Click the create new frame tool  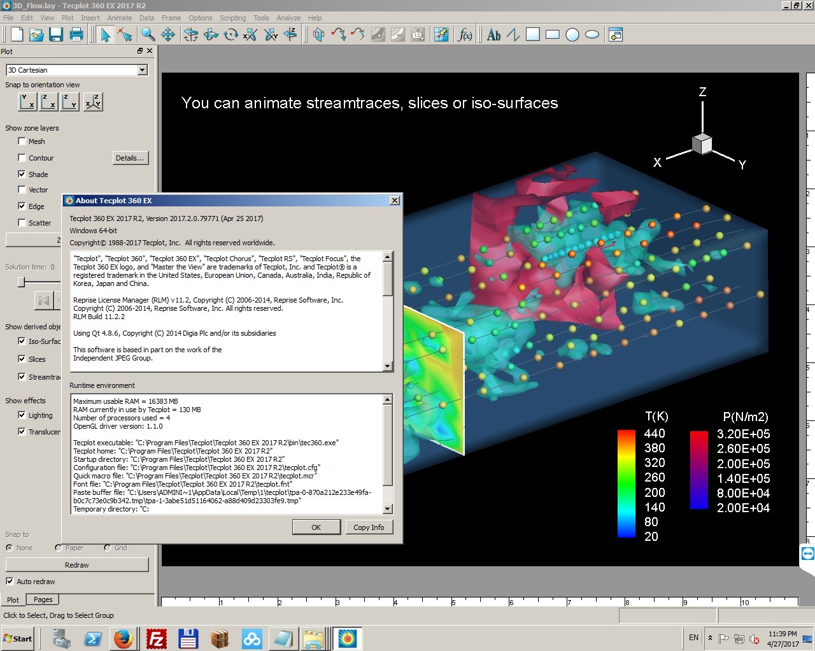coord(616,35)
